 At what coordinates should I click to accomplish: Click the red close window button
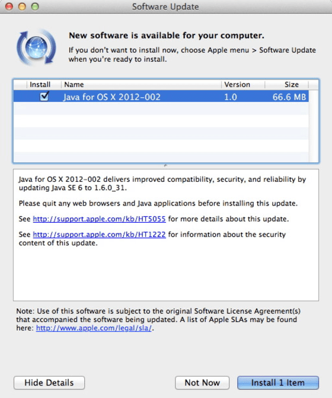[9, 7]
